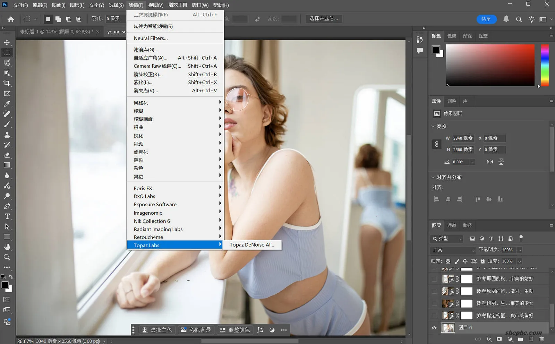555x344 pixels.
Task: Toggle layer filtering switch
Action: pos(521,238)
